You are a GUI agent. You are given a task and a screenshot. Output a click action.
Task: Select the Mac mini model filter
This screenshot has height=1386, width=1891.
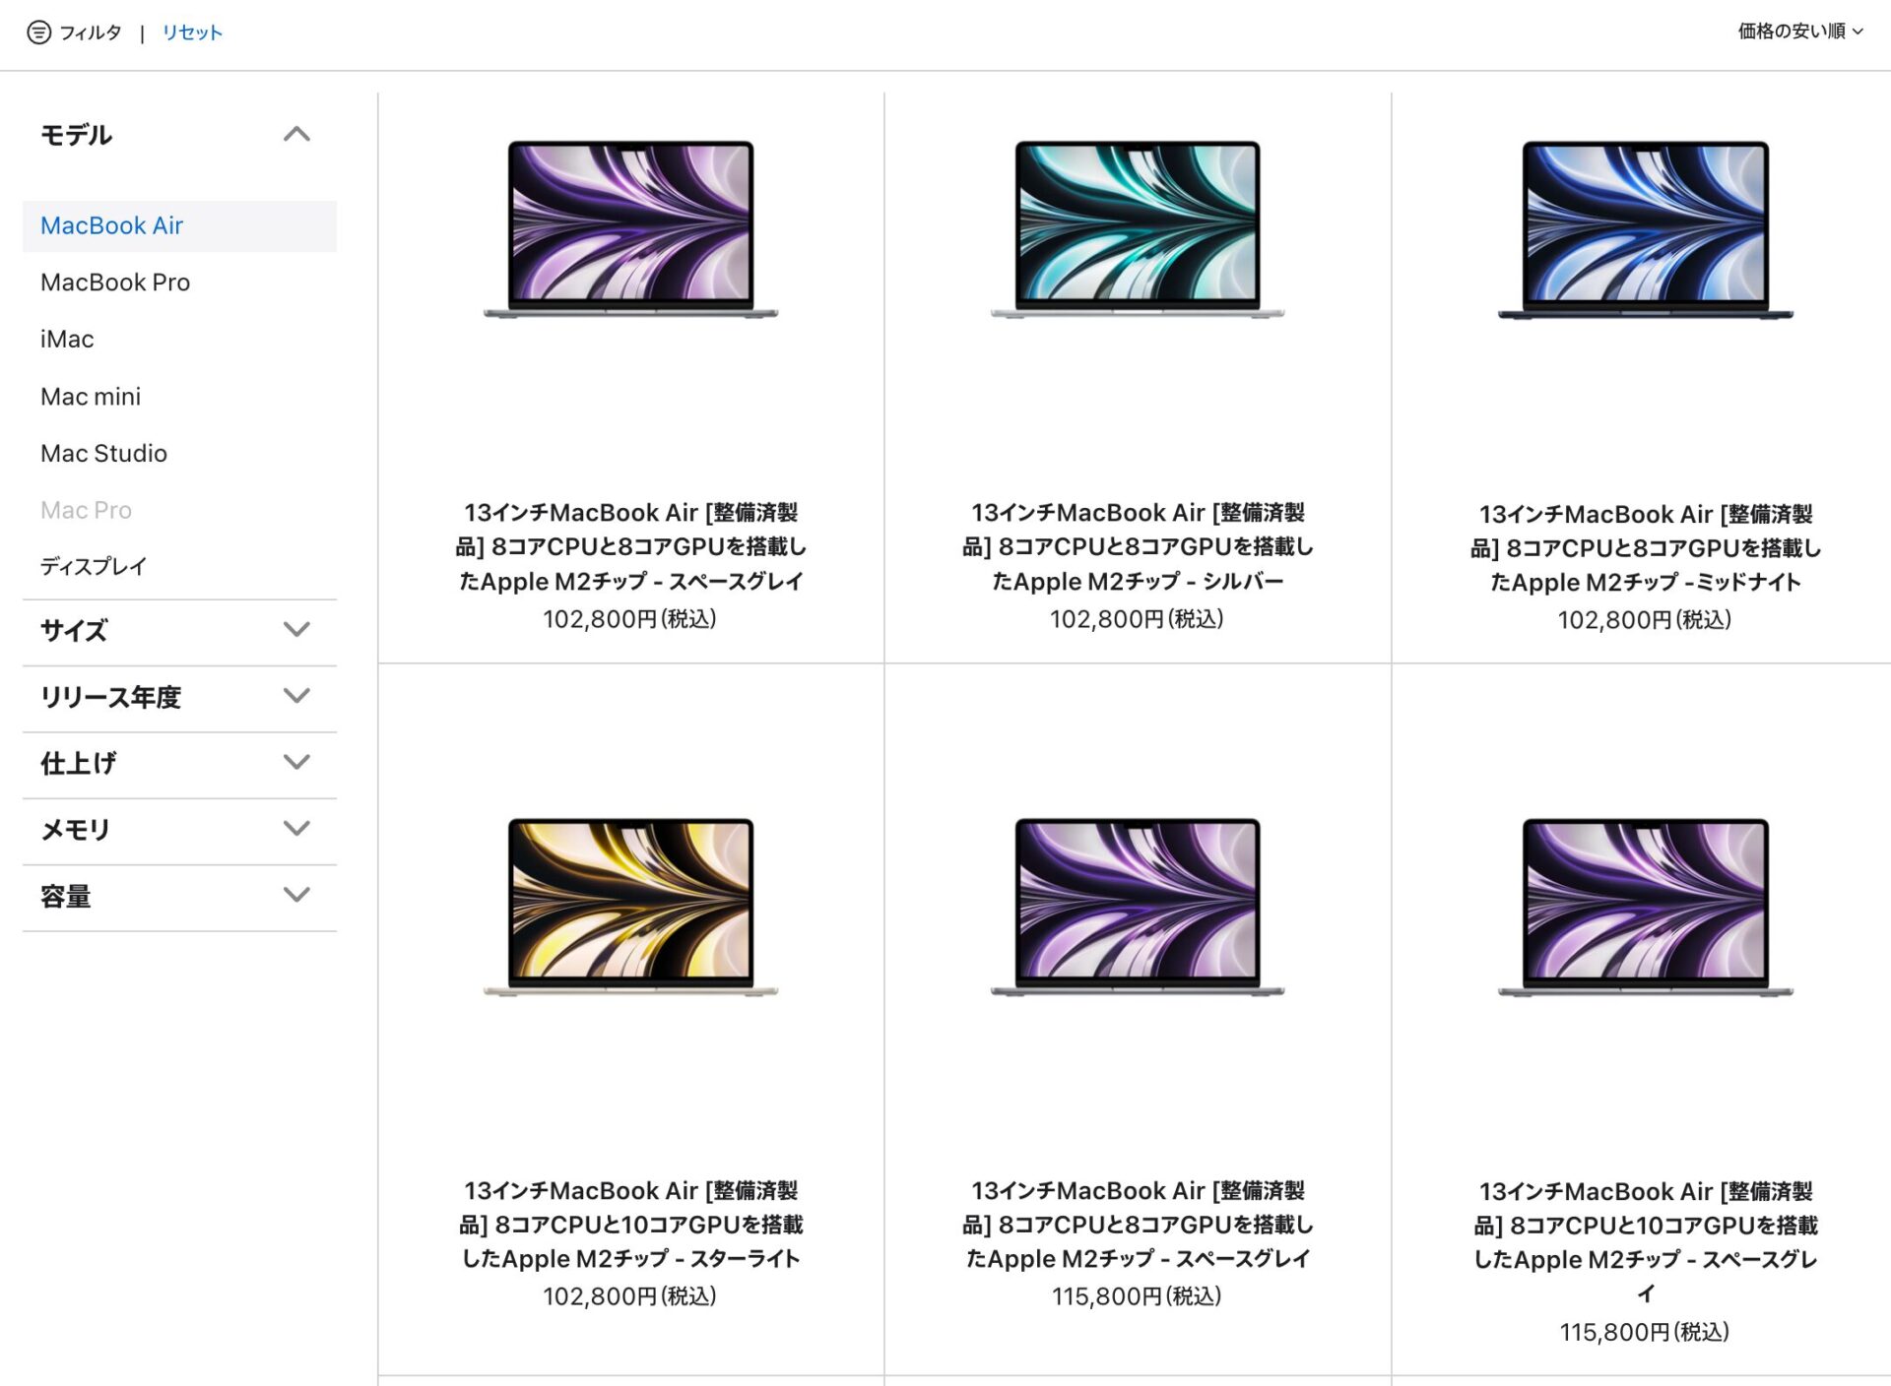pyautogui.click(x=90, y=396)
